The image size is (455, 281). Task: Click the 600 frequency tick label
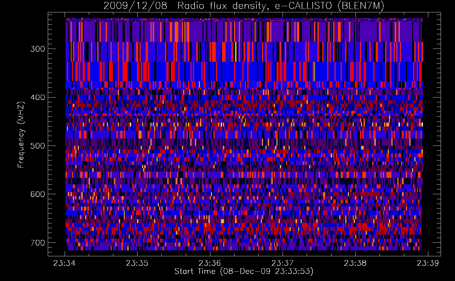click(x=38, y=194)
